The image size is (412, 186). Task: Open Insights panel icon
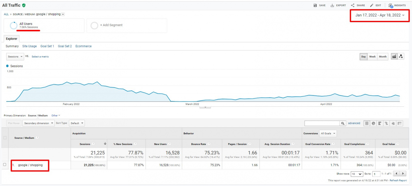[391, 5]
